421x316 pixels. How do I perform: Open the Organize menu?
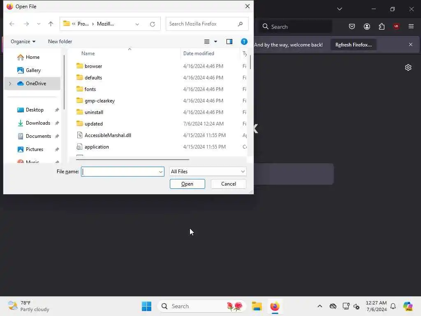click(x=23, y=42)
